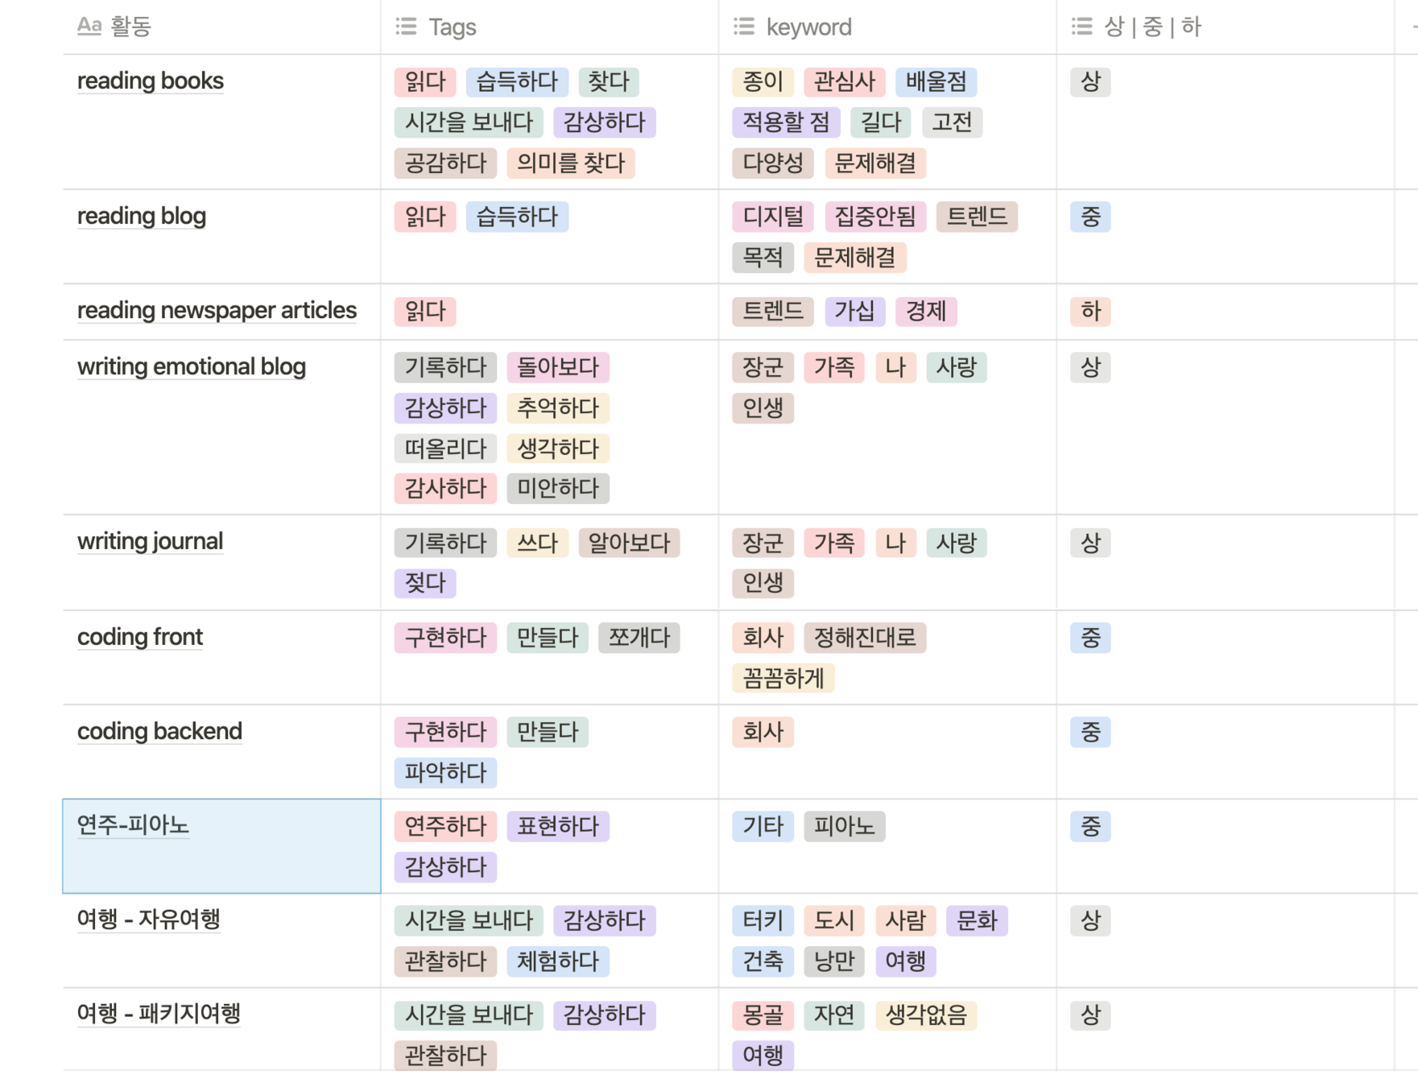Click 중 rating in 연주-피아노 row

[1090, 826]
